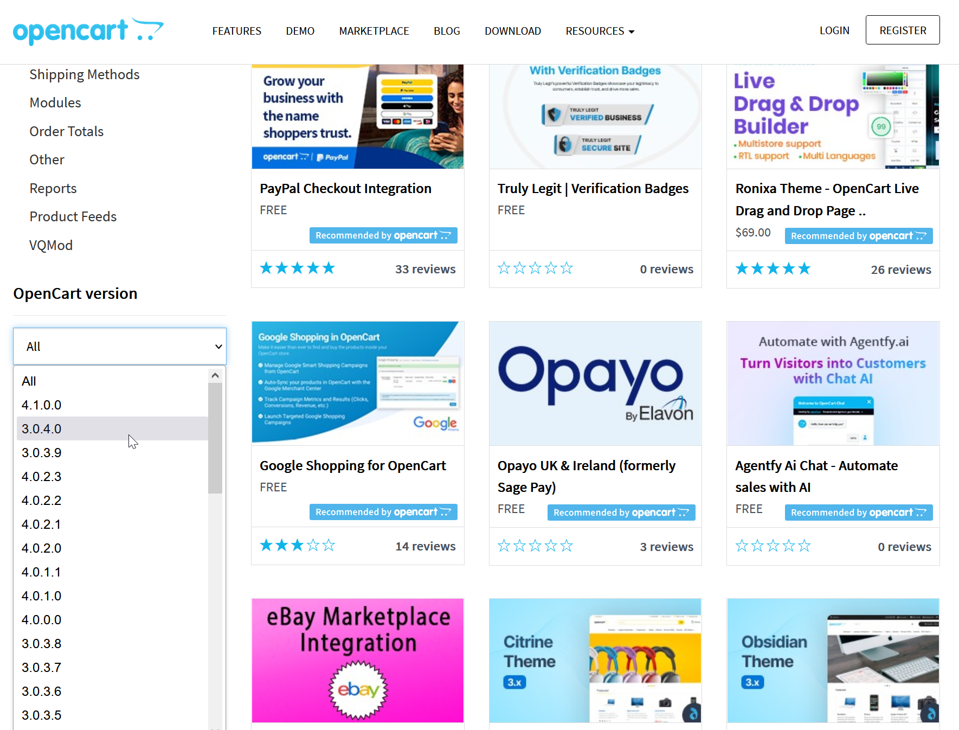Click the LOGIN link
Image resolution: width=959 pixels, height=730 pixels.
[x=834, y=30]
